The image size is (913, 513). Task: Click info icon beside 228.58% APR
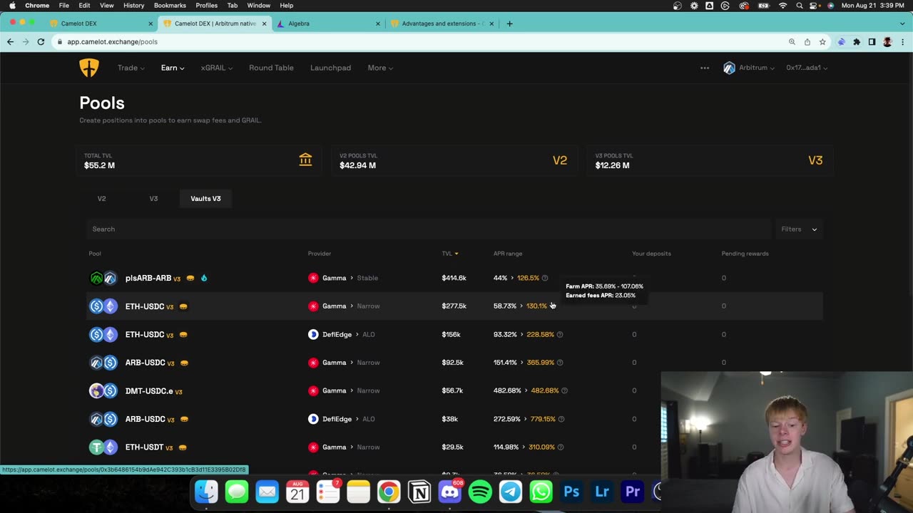tap(560, 334)
